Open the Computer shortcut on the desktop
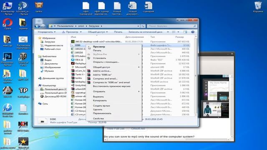The height and width of the screenshot is (150, 267). point(8,8)
